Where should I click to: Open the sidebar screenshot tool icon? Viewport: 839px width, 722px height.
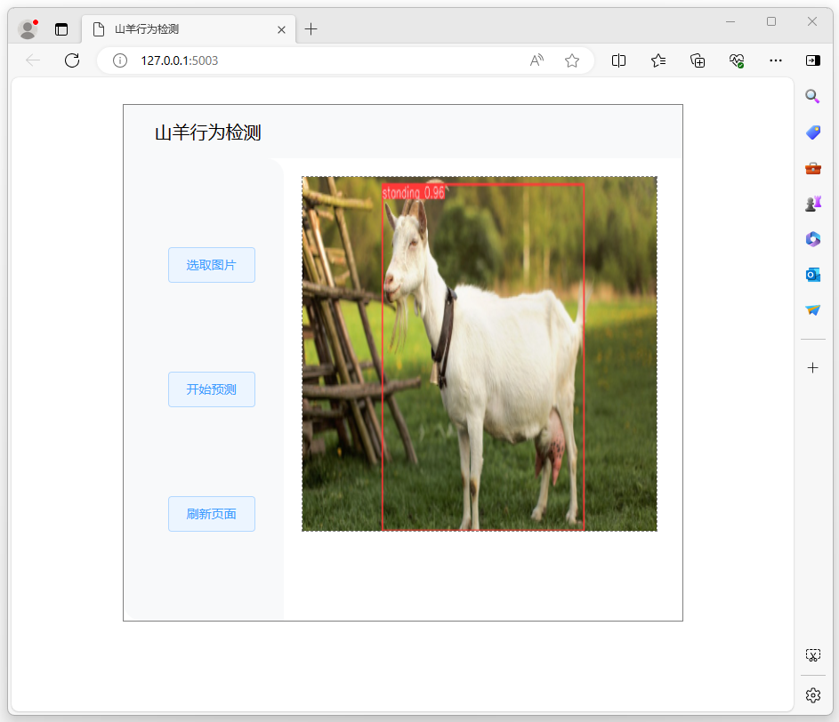click(813, 655)
